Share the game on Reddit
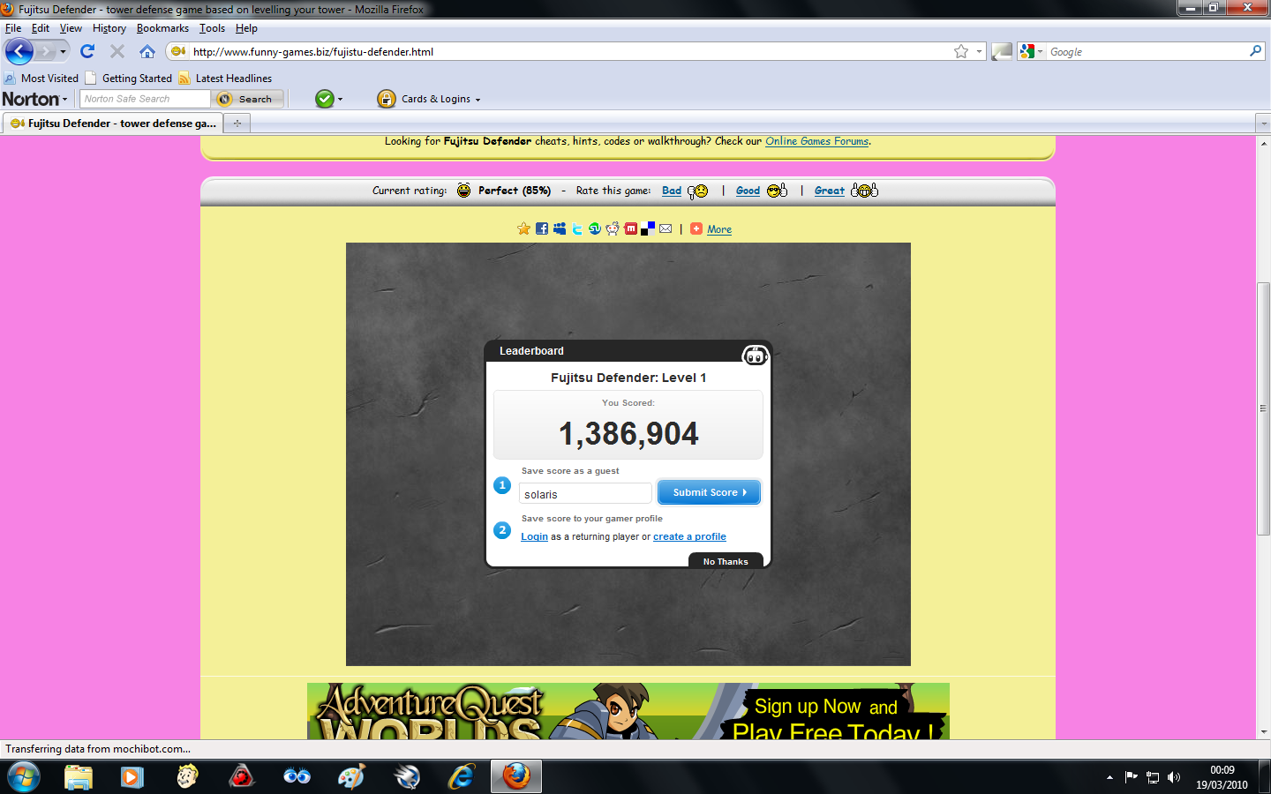1271x794 pixels. (x=613, y=228)
